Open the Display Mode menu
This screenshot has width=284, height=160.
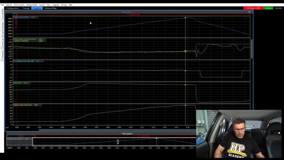(32, 5)
